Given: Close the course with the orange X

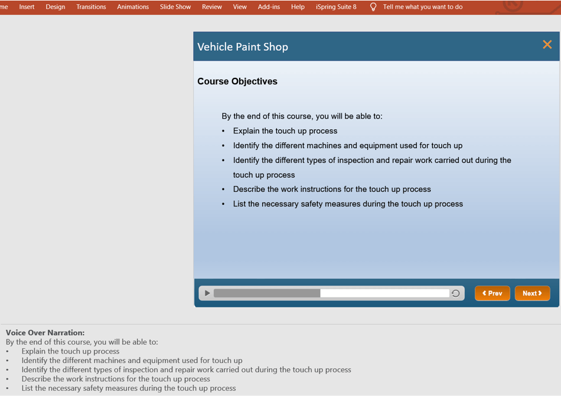Looking at the screenshot, I should 547,45.
